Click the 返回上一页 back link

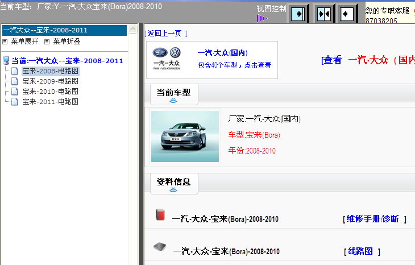[166, 34]
